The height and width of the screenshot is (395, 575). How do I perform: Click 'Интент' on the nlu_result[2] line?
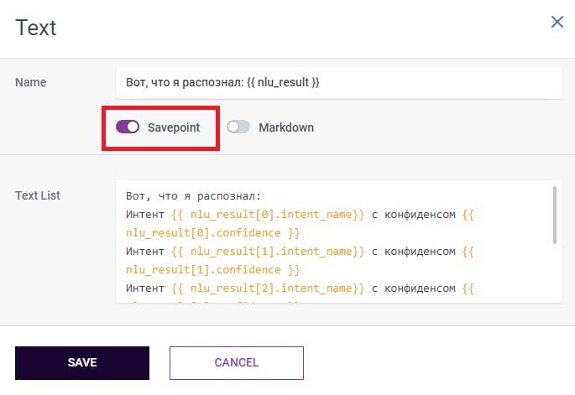146,288
